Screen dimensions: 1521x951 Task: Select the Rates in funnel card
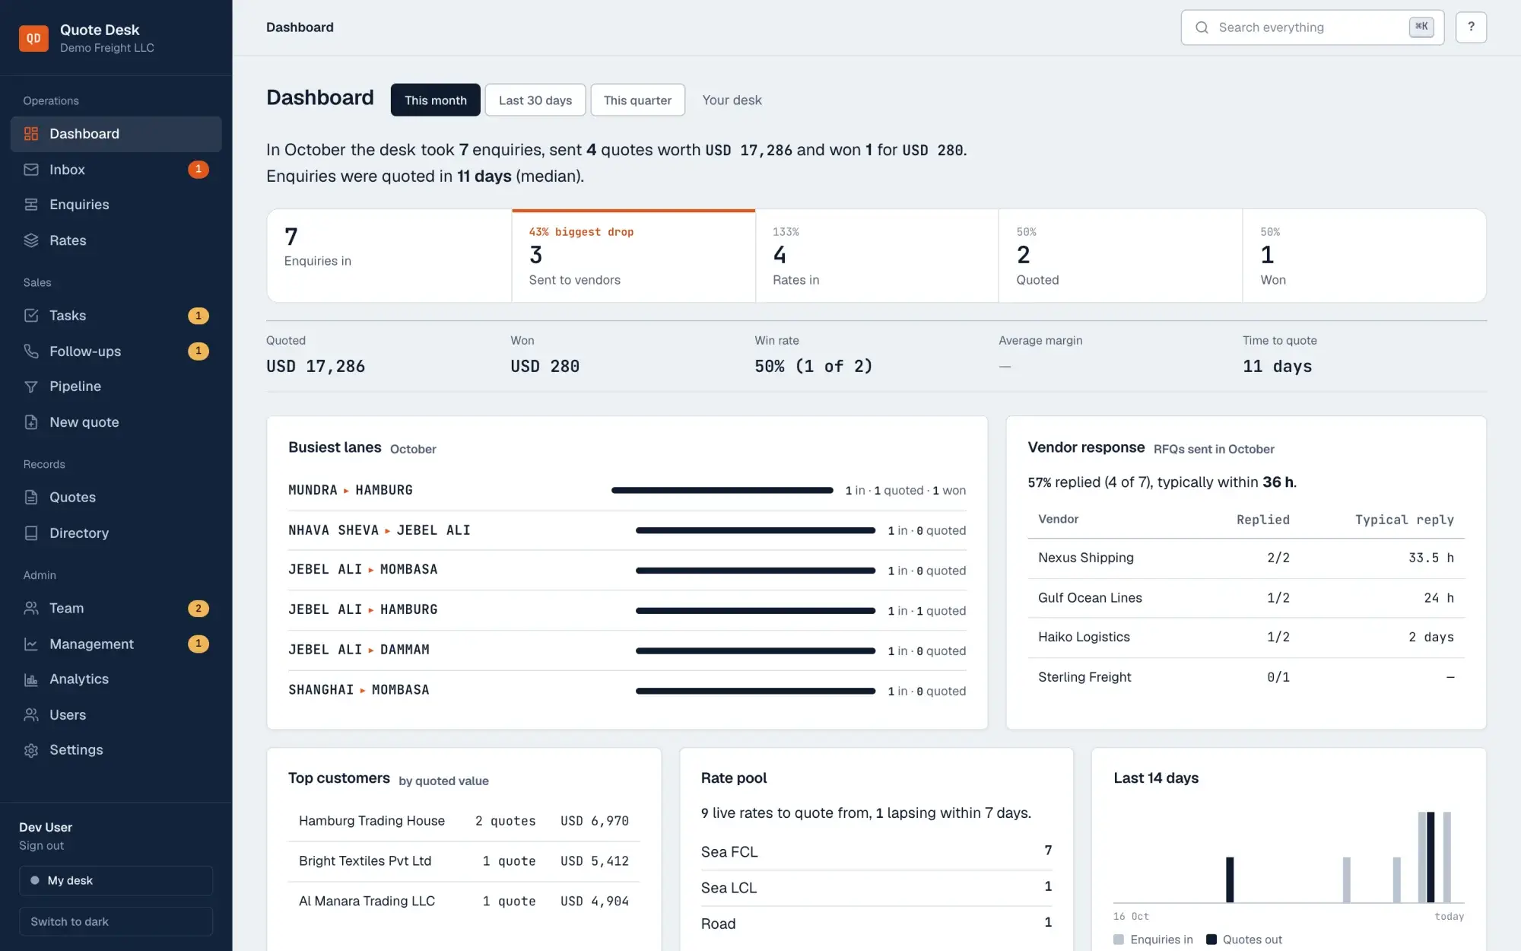(877, 256)
